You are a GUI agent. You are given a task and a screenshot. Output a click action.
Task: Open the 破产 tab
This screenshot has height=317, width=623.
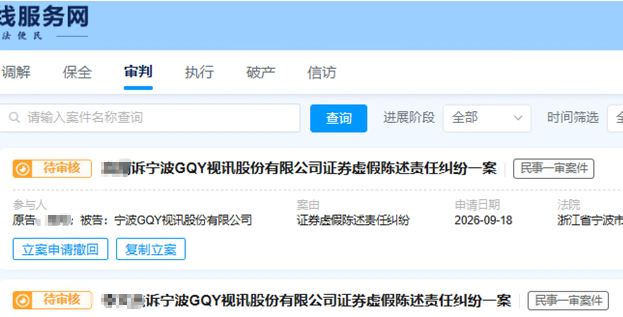[261, 72]
